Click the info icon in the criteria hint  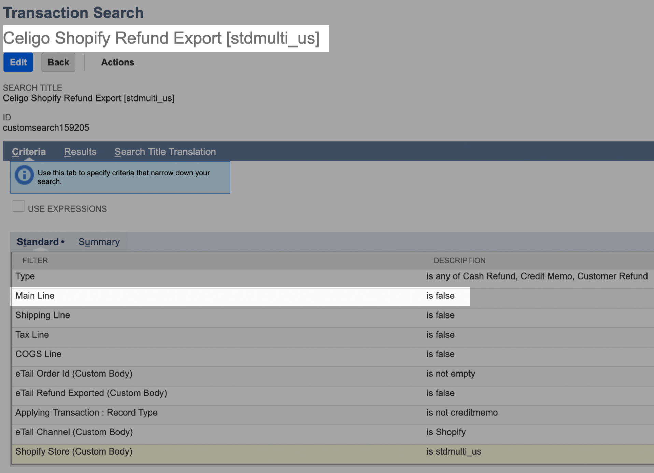24,175
